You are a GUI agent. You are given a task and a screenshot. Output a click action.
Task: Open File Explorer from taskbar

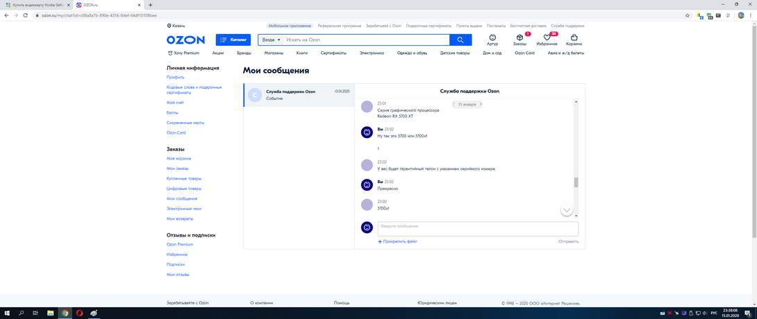(x=50, y=313)
